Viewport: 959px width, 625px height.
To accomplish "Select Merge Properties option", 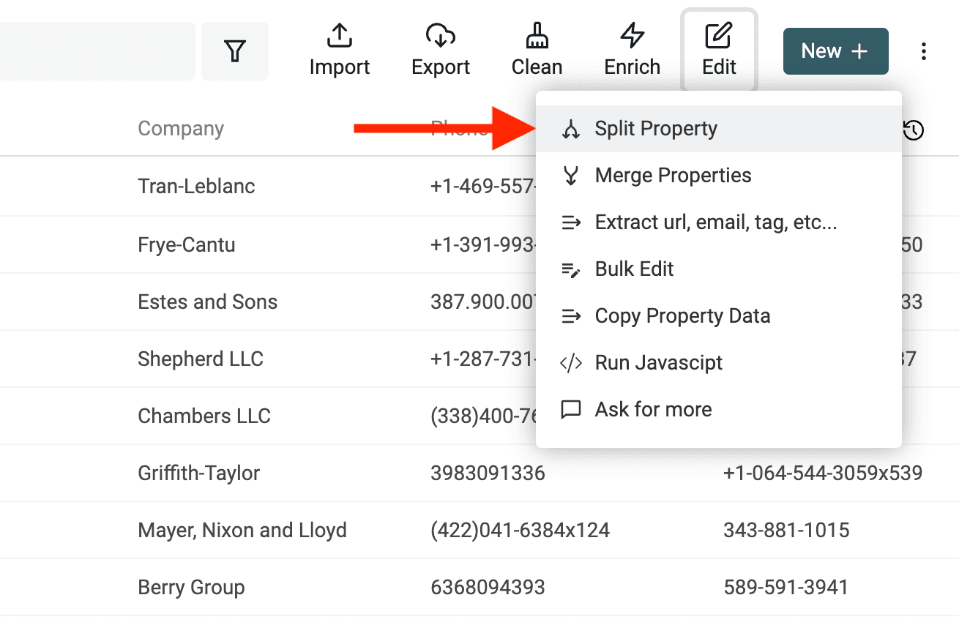I will click(x=673, y=175).
